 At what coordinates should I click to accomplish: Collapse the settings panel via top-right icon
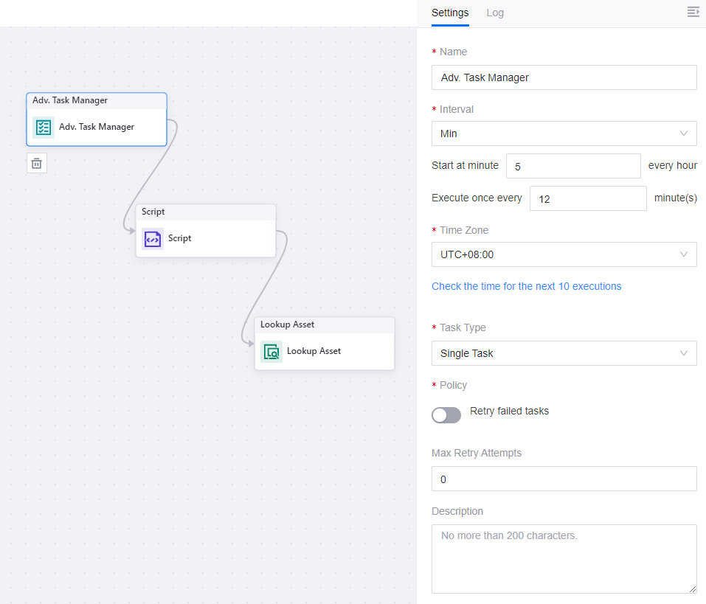tap(692, 12)
